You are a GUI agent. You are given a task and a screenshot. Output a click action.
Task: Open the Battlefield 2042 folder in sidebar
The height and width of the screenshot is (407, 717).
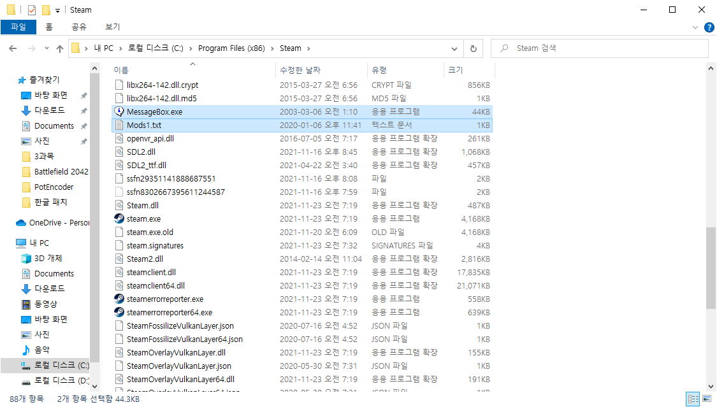(61, 171)
